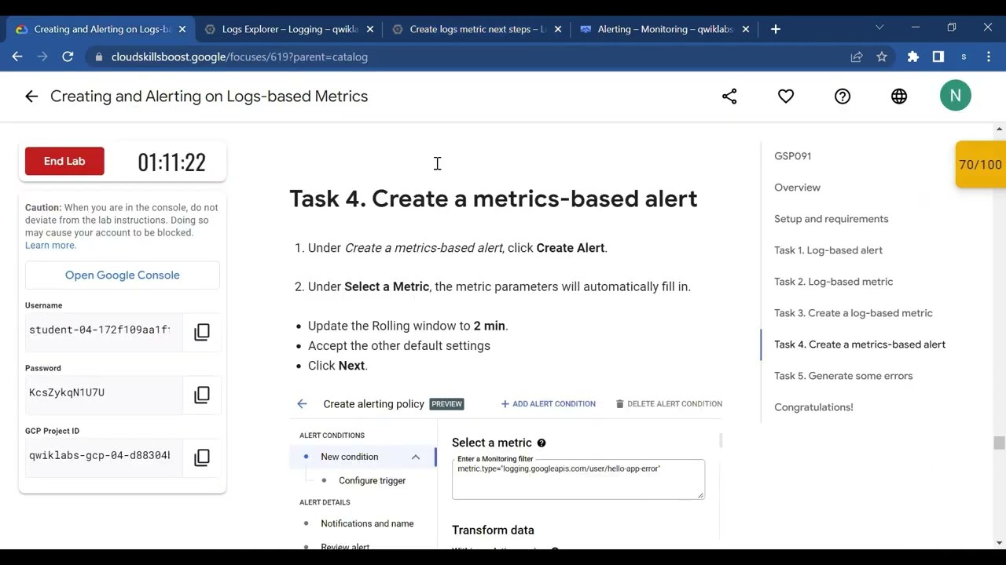Image resolution: width=1006 pixels, height=565 pixels.
Task: Open the browser extensions puzzle icon
Action: 913,56
